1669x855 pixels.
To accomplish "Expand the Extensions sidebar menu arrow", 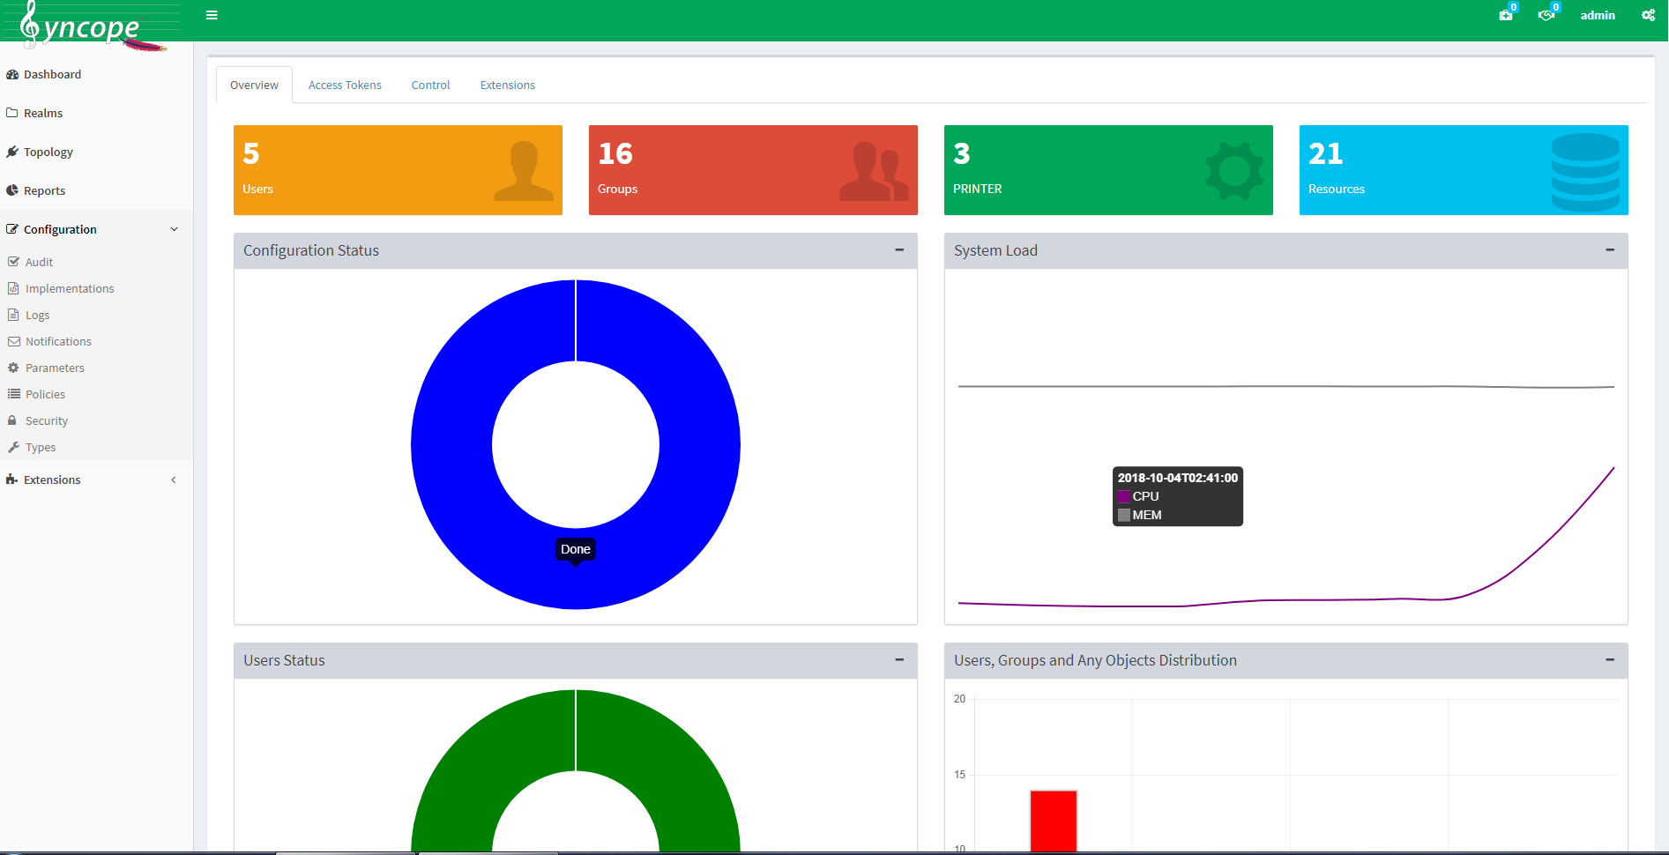I will 174,480.
